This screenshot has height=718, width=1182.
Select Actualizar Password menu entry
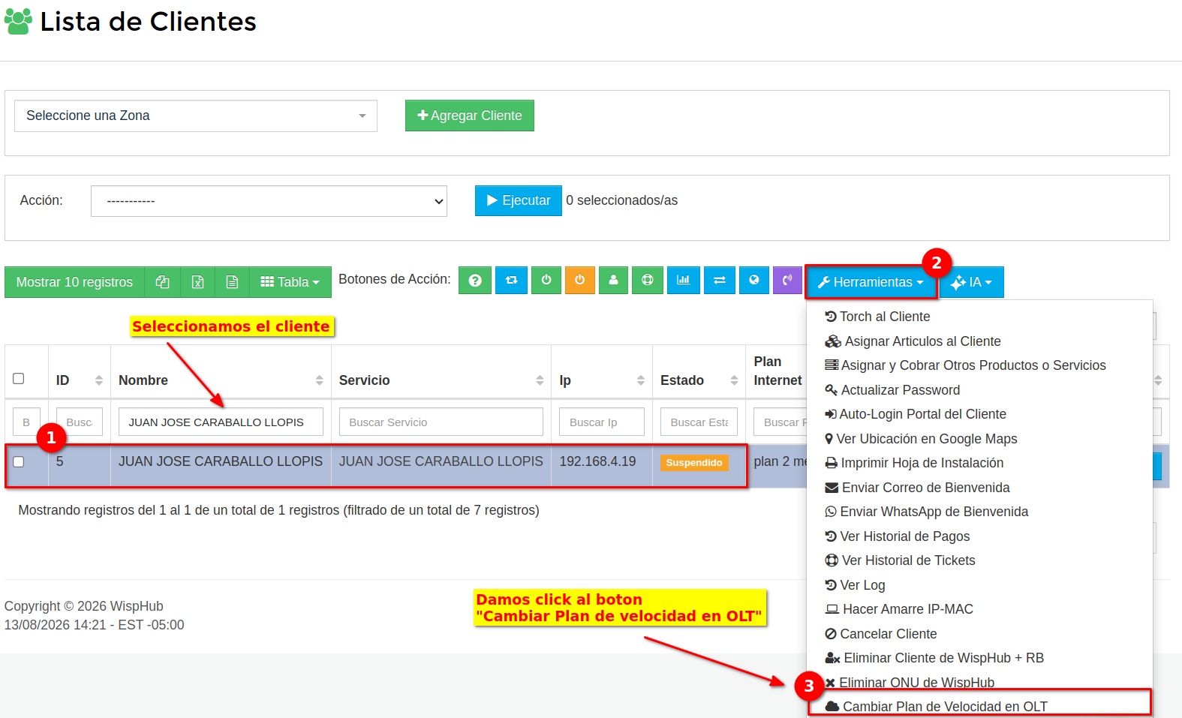click(x=892, y=390)
